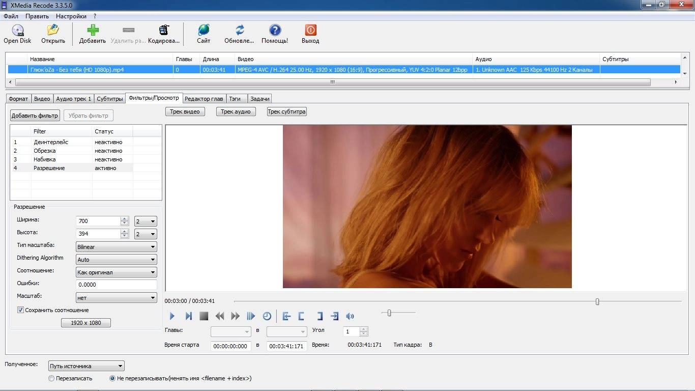Click the fast forward double-arrow button

(x=235, y=316)
